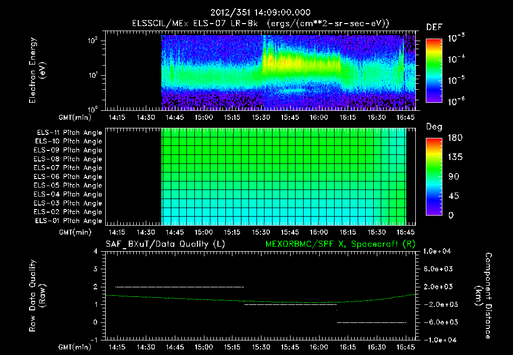Click the 14:15 tick label on bottom panel
Viewport: 513px width, 355px height.
[x=117, y=347]
